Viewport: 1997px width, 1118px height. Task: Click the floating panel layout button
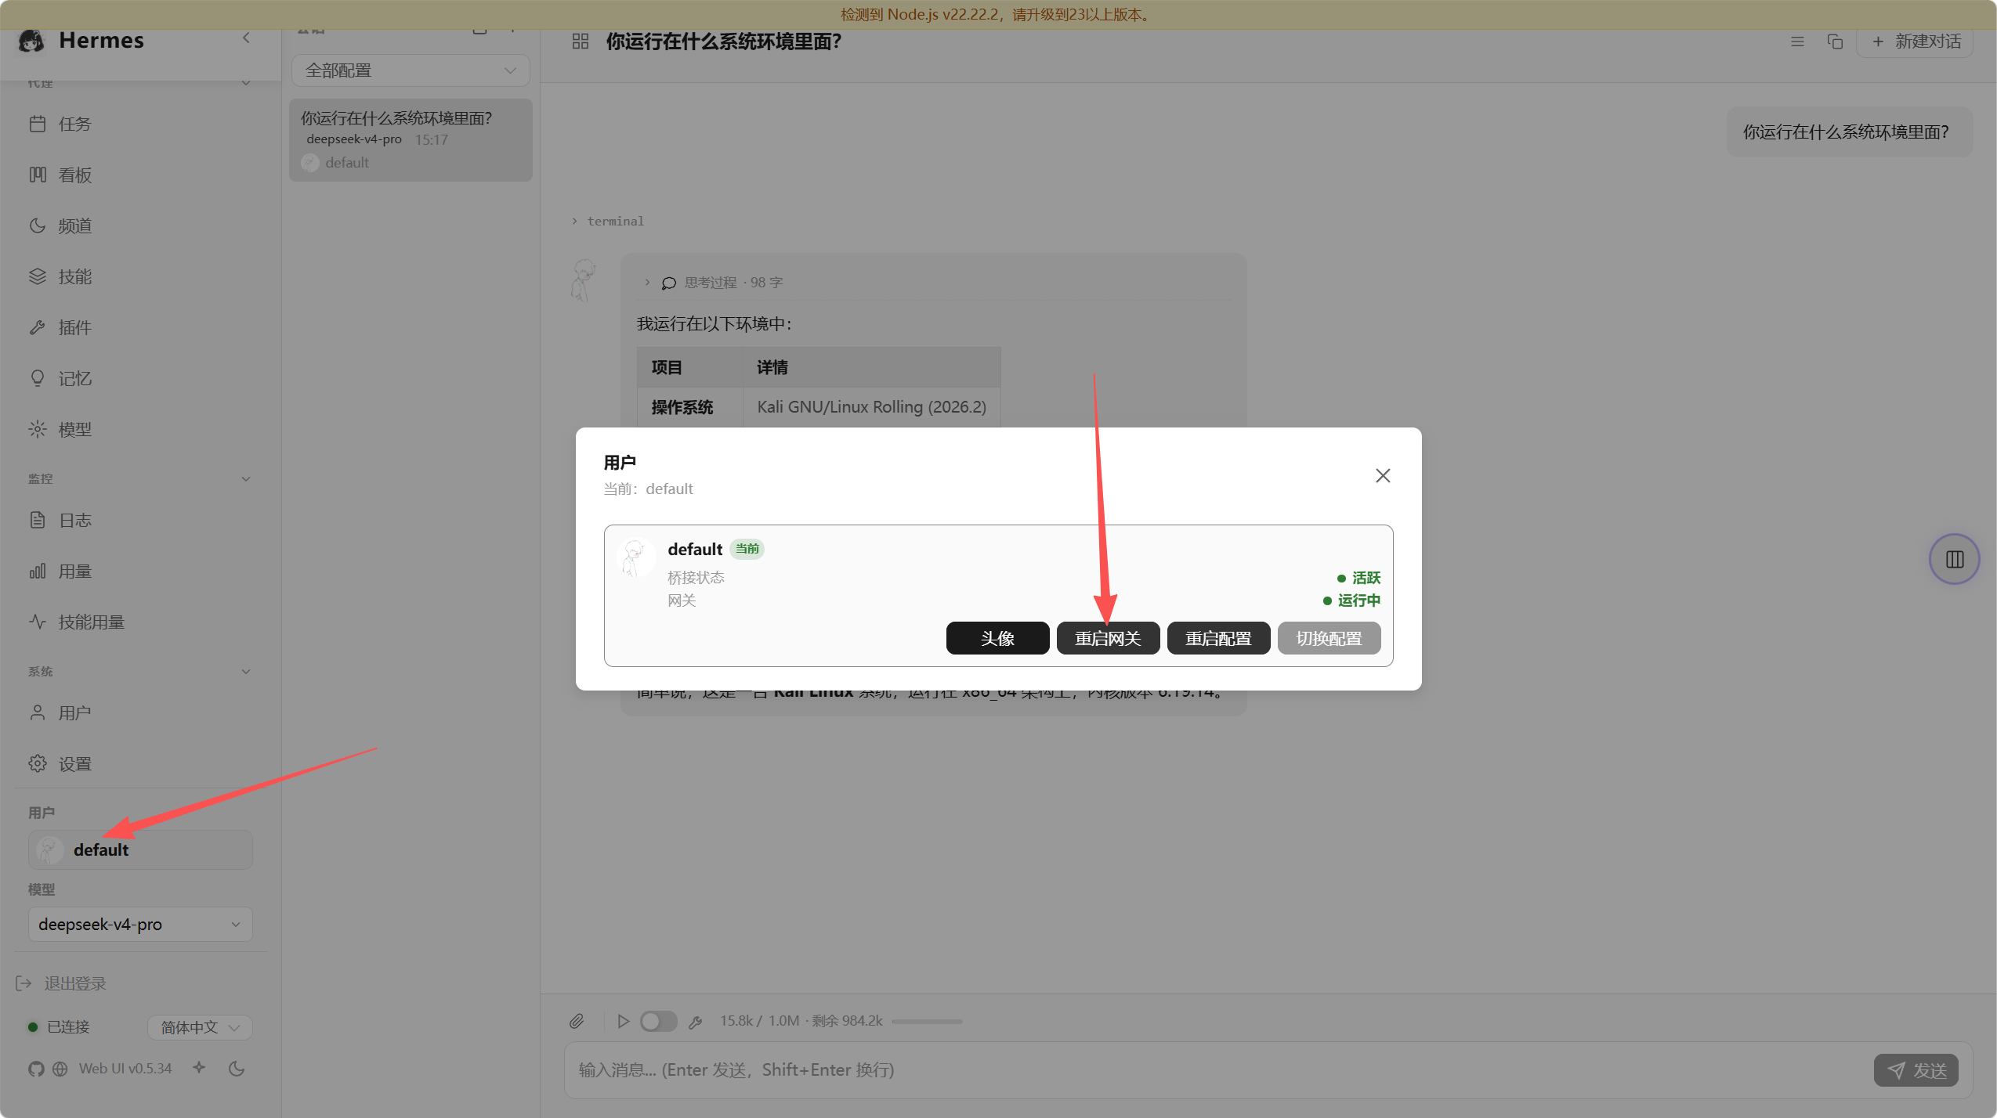pos(1954,559)
